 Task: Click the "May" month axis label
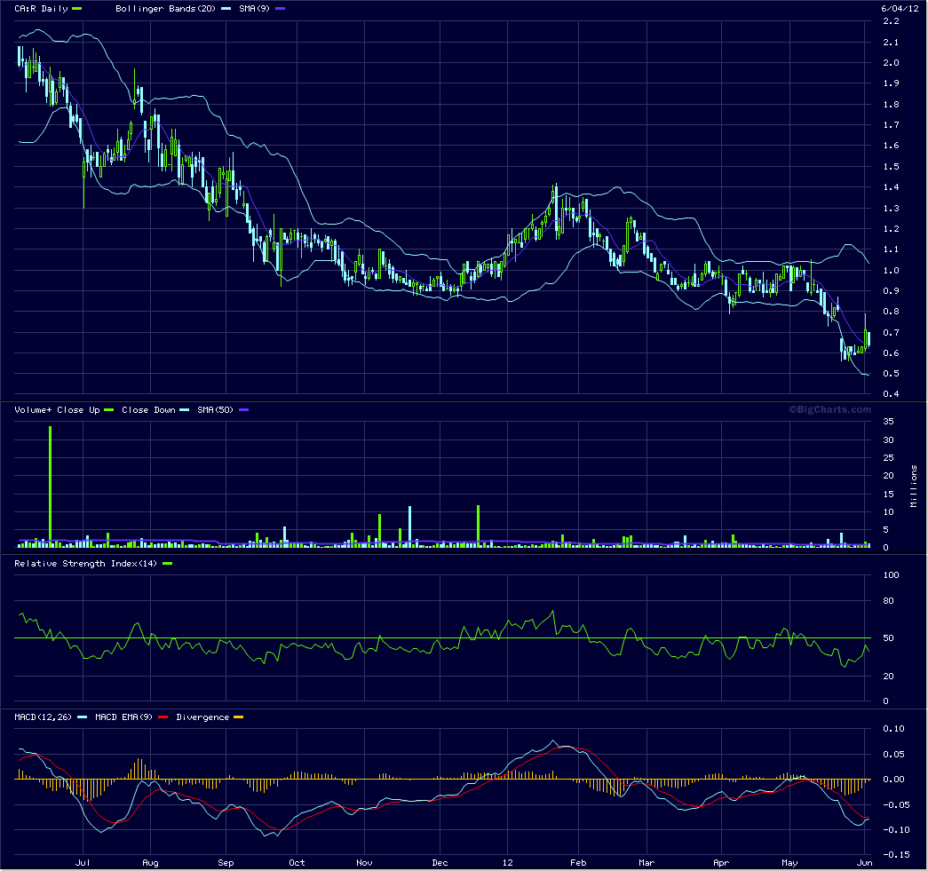(x=789, y=863)
